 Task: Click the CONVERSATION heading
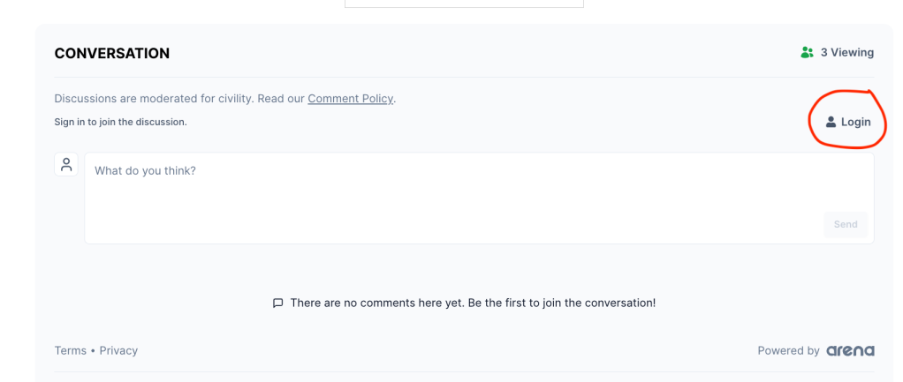click(x=111, y=54)
